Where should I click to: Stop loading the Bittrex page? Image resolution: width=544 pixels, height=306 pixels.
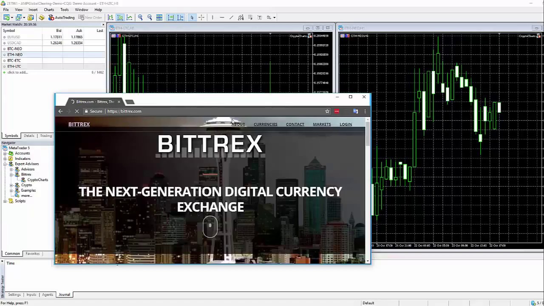pyautogui.click(x=77, y=111)
